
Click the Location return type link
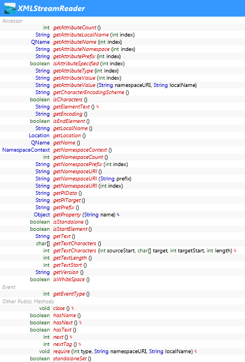coord(39,135)
